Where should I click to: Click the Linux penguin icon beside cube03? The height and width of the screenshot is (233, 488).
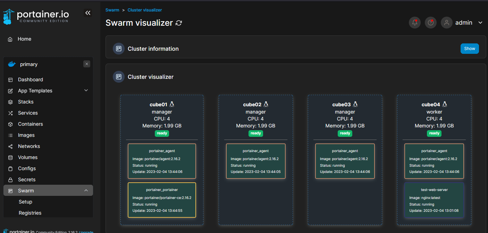(355, 104)
